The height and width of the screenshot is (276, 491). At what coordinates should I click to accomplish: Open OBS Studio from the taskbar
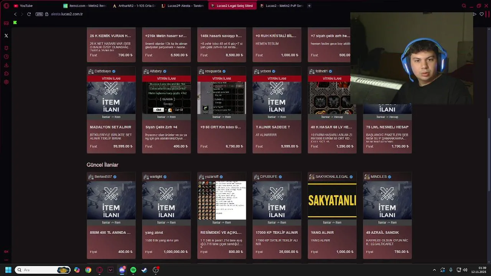(156, 270)
